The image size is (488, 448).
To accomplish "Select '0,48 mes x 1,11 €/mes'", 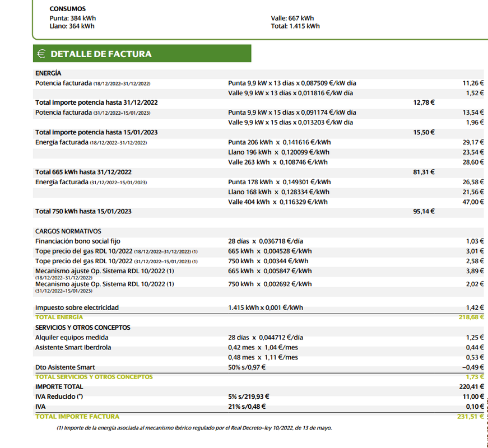I will click(263, 358).
